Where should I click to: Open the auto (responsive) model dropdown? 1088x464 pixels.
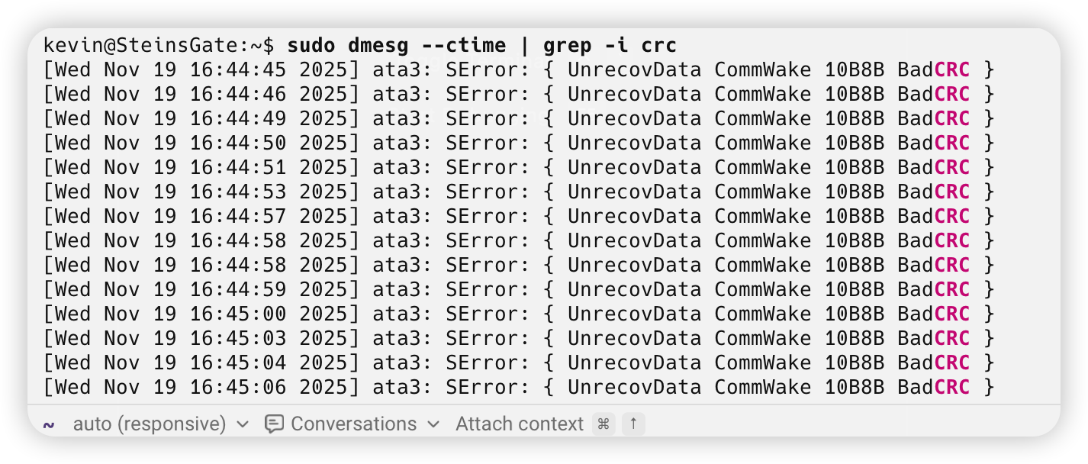[x=149, y=424]
